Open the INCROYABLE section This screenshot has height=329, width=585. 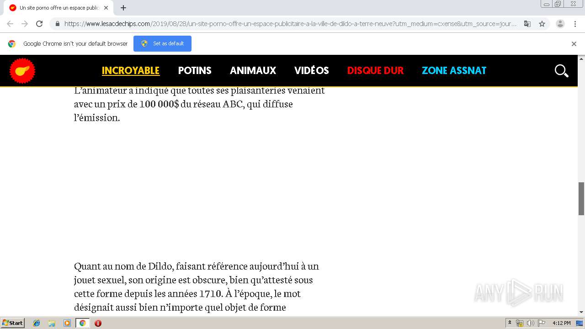[131, 70]
